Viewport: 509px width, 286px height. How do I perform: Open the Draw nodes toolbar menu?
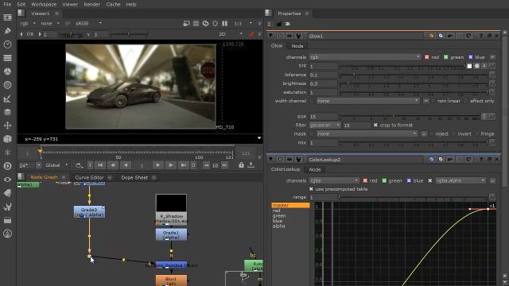7,31
